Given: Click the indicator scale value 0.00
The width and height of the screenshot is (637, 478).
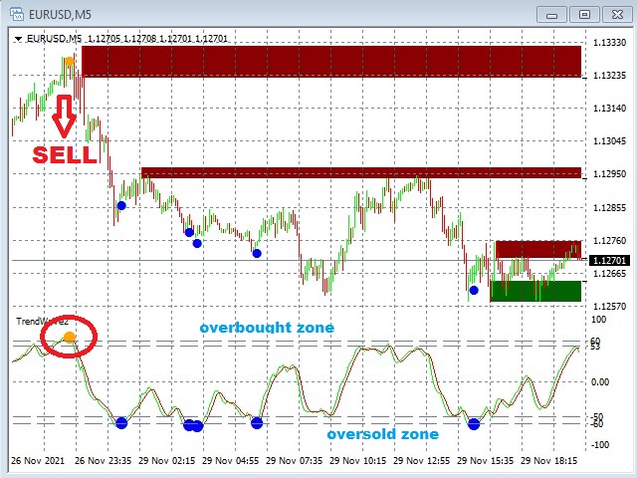Looking at the screenshot, I should (x=600, y=382).
